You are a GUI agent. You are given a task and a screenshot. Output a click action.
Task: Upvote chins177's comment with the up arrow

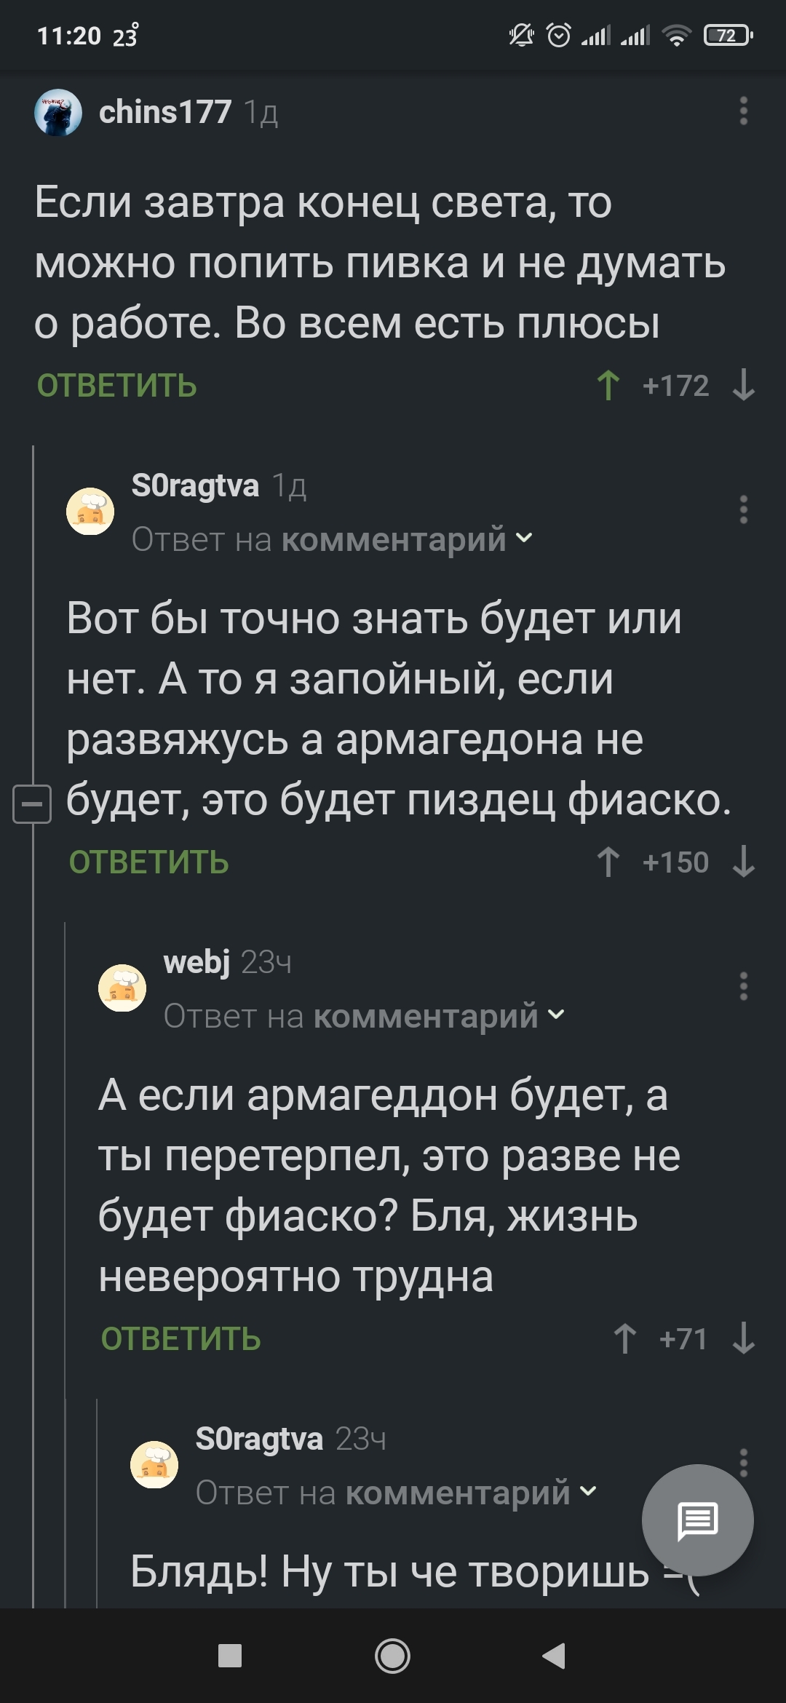click(x=608, y=386)
